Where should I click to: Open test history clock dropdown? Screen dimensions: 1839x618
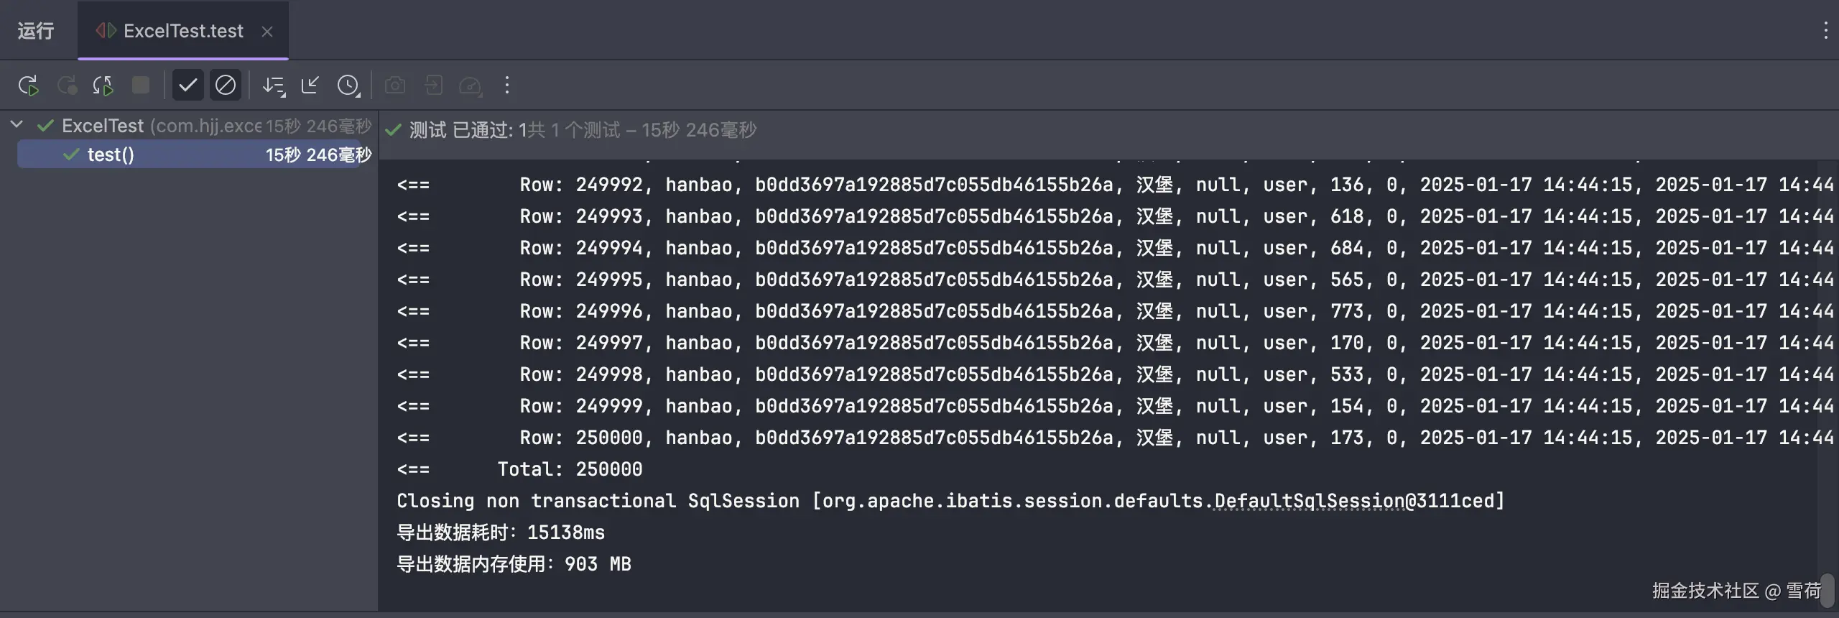click(x=348, y=86)
